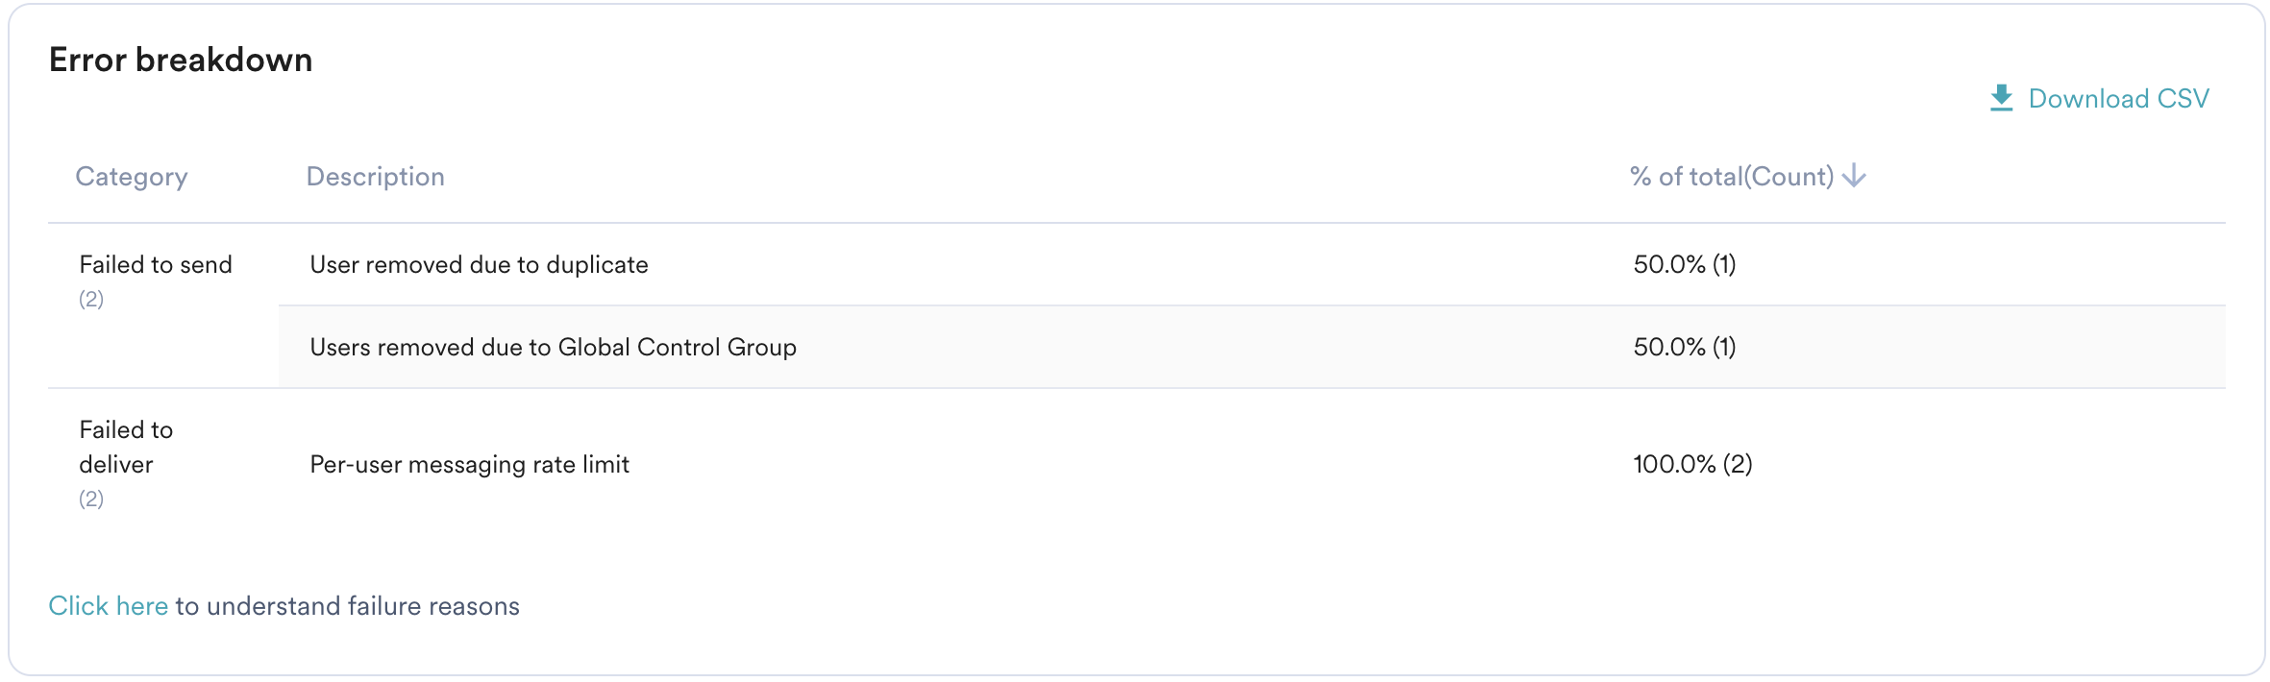Select the 50.0% (1) value for duplicates
This screenshot has height=682, width=2270.
click(x=1685, y=264)
